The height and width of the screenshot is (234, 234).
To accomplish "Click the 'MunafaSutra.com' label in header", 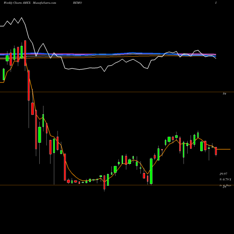I will (x=44, y=3).
